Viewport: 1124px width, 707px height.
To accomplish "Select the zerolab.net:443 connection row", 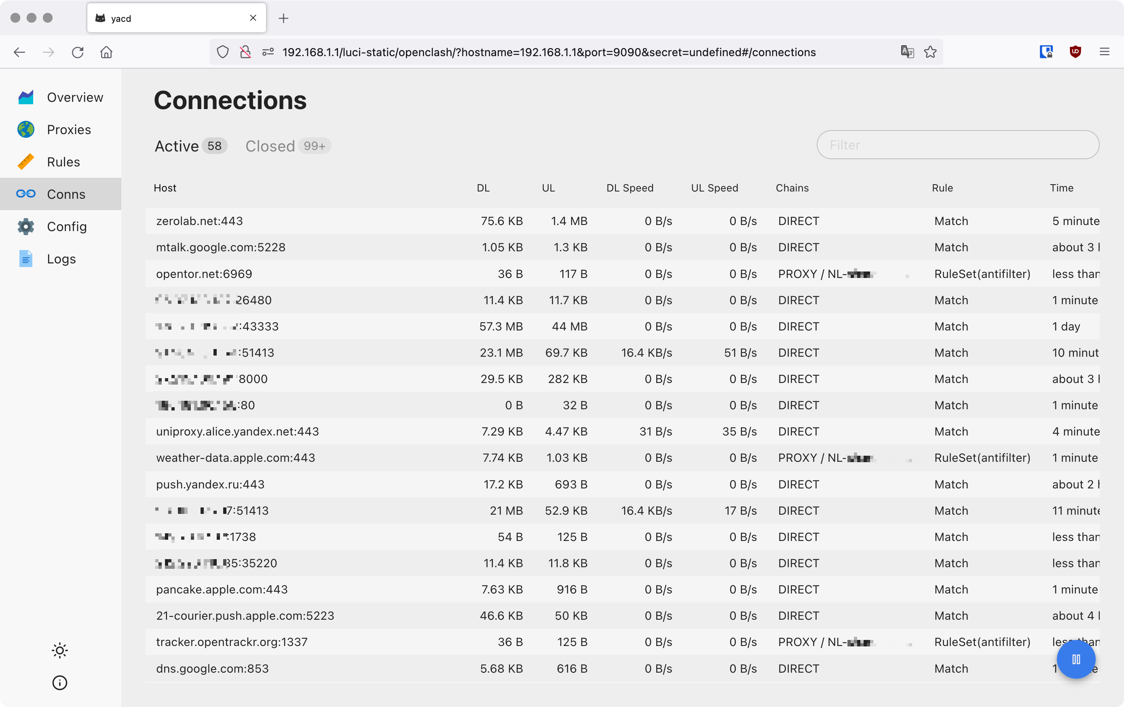I will (x=199, y=221).
